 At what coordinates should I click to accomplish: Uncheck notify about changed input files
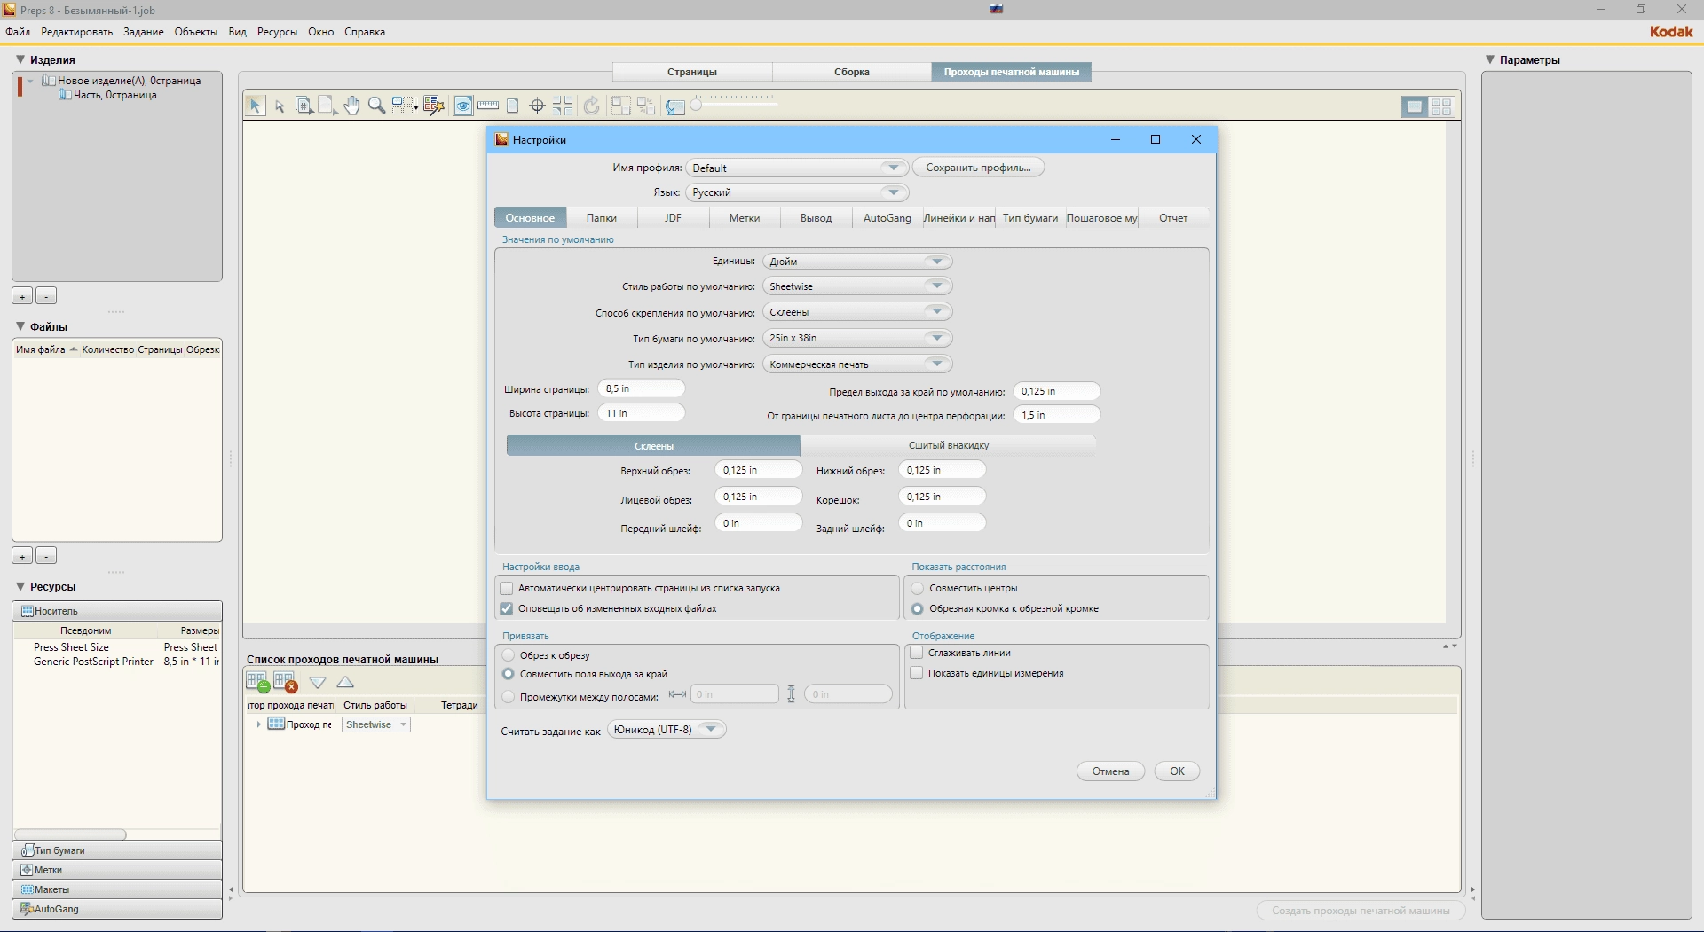pos(507,608)
